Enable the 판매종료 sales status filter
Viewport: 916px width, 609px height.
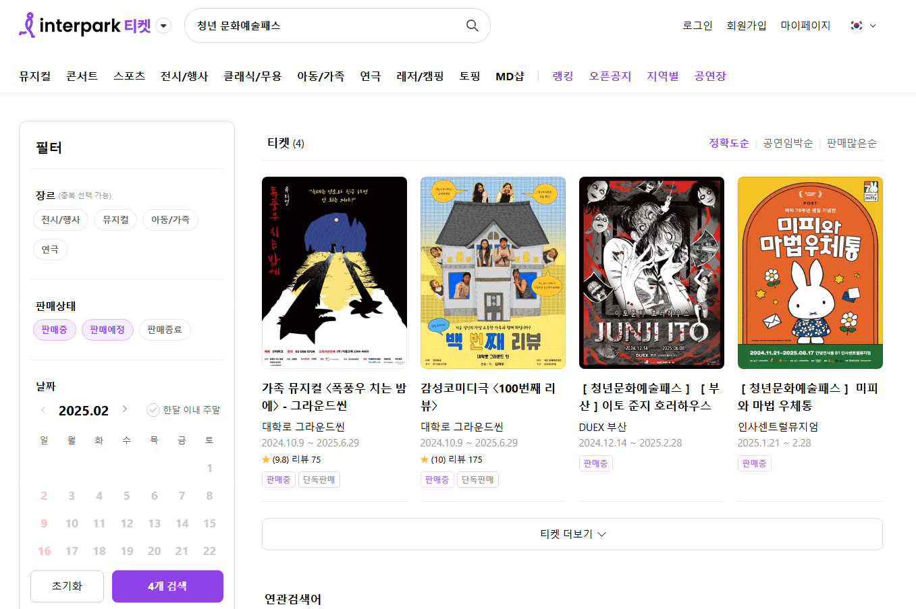165,330
